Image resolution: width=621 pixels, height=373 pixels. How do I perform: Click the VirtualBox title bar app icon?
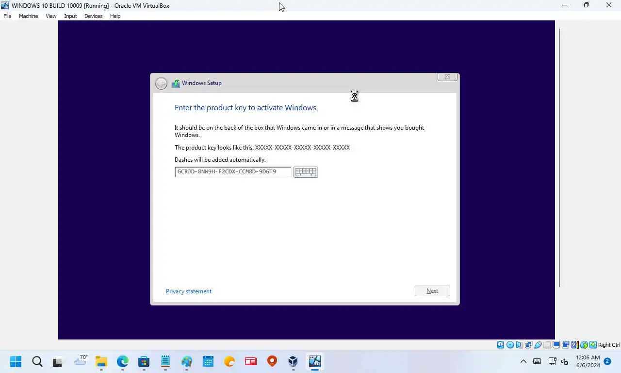(5, 5)
